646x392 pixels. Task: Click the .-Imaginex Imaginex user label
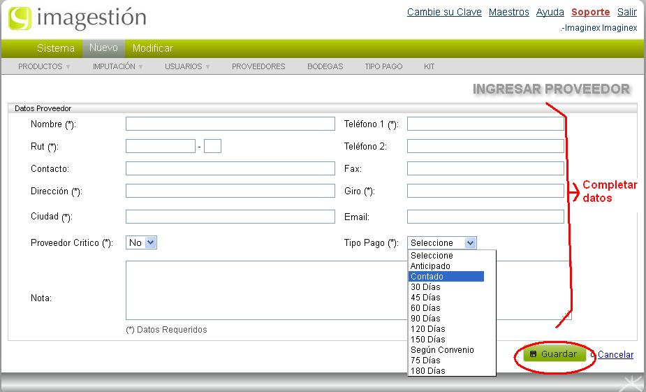599,28
